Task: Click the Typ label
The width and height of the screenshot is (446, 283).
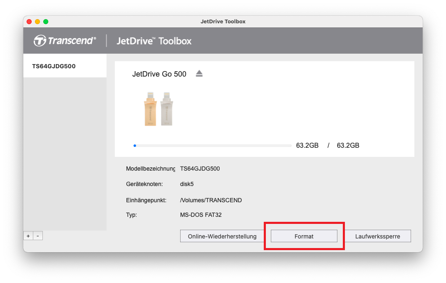Action: pos(131,215)
